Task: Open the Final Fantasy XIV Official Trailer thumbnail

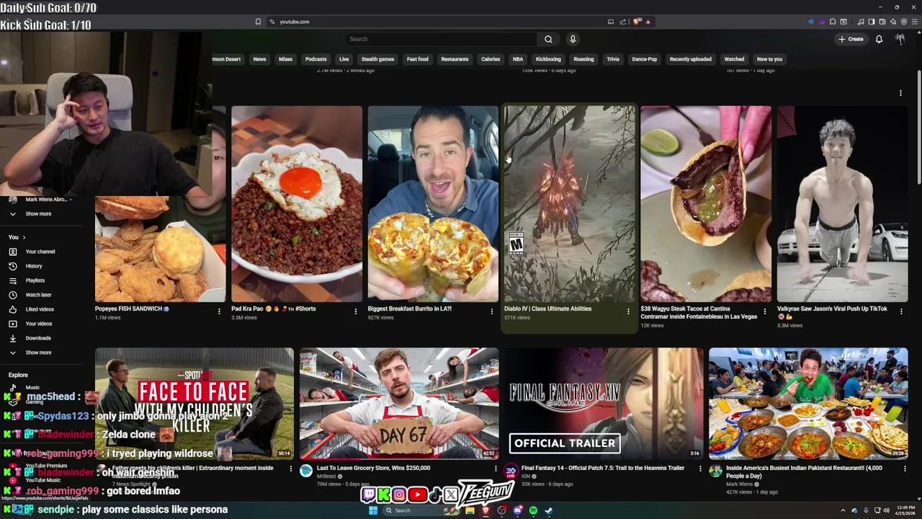Action: pyautogui.click(x=604, y=404)
